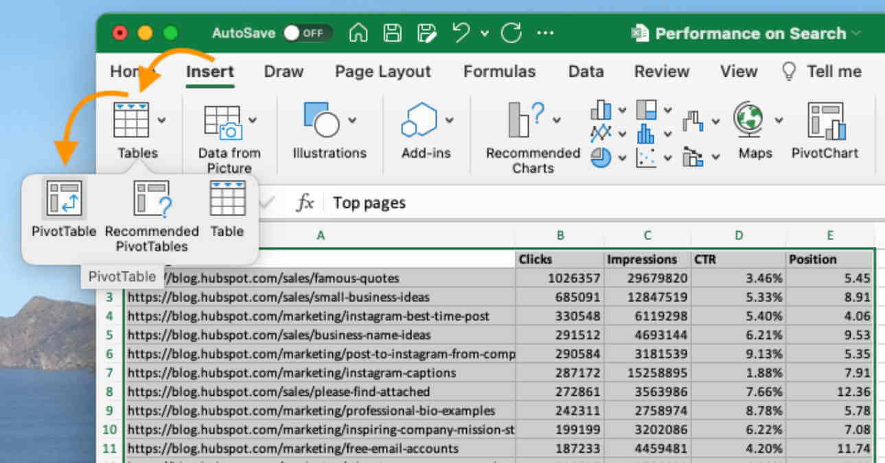Click the Maps globe icon

748,121
